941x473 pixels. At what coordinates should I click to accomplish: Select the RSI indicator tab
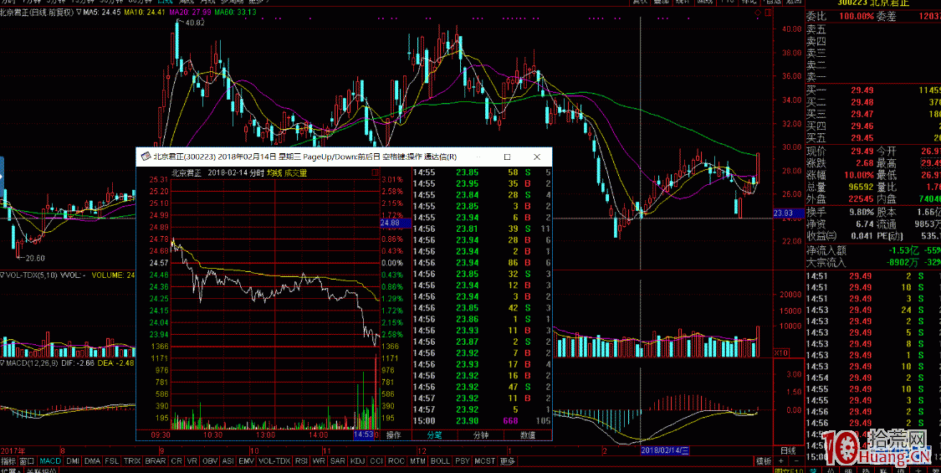coord(302,461)
